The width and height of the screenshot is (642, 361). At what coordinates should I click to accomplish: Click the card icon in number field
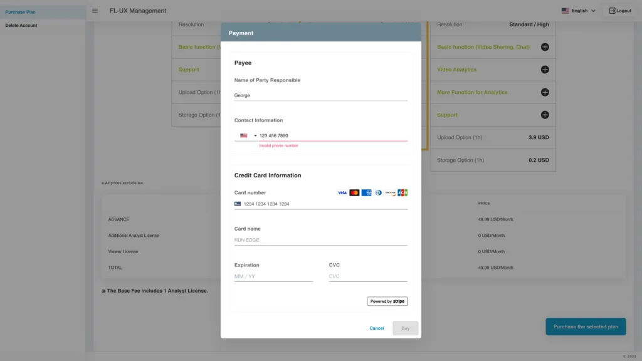(238, 204)
